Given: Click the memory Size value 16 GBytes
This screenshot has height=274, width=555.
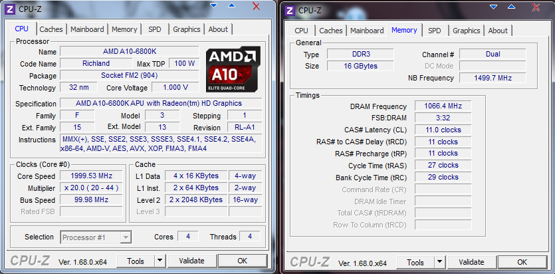Looking at the screenshot, I should tap(360, 66).
